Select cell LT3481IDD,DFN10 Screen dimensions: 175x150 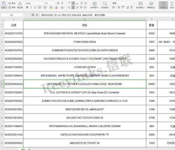pos(85,67)
